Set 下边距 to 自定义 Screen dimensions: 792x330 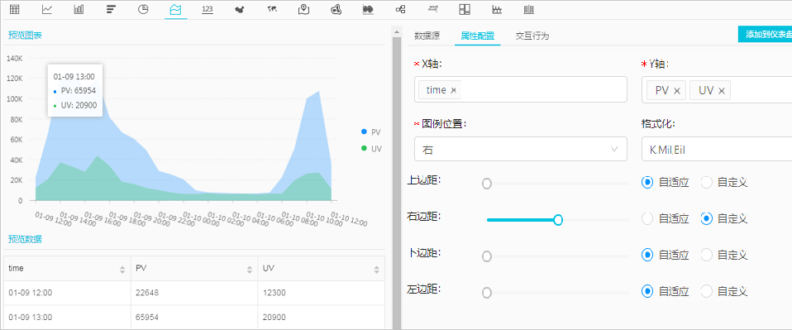click(x=707, y=256)
